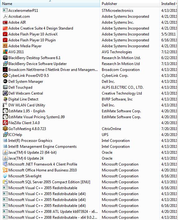This screenshot has height=220, width=178.
Task: Click publisher STMicroelectronics
Action: coord(117,11)
